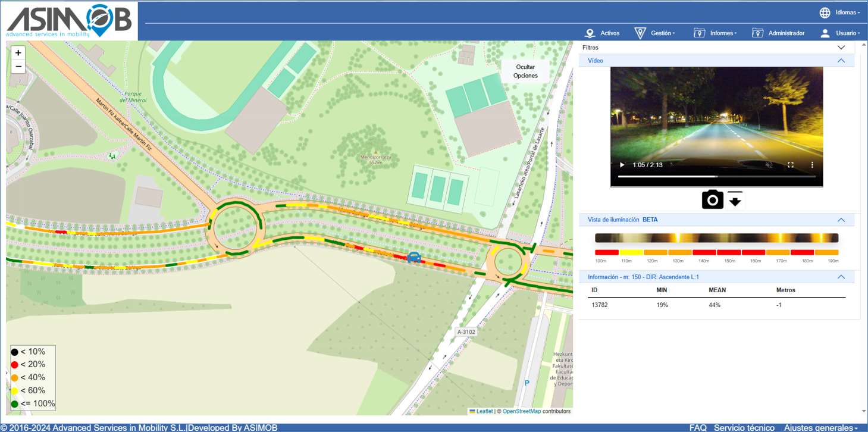Open video more options menu

tap(812, 165)
